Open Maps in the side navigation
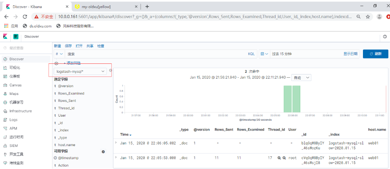This screenshot has height=169, width=390. click(14, 94)
